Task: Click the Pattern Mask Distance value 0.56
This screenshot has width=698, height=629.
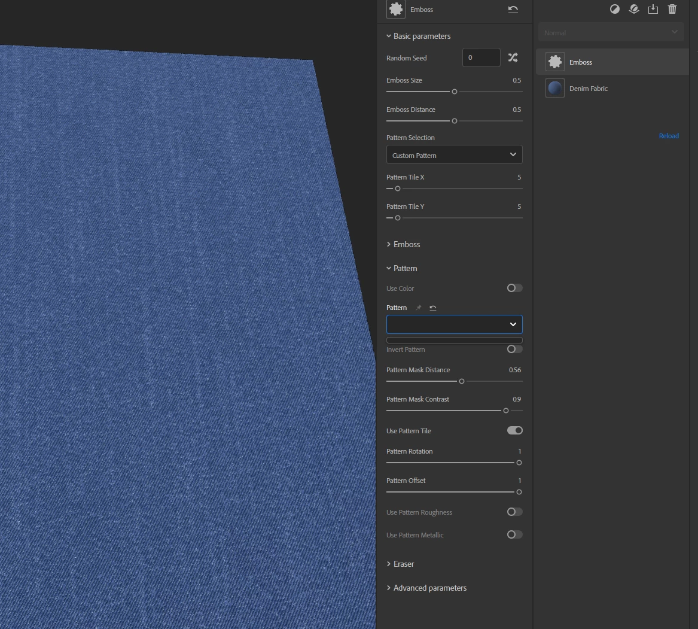Action: point(514,370)
